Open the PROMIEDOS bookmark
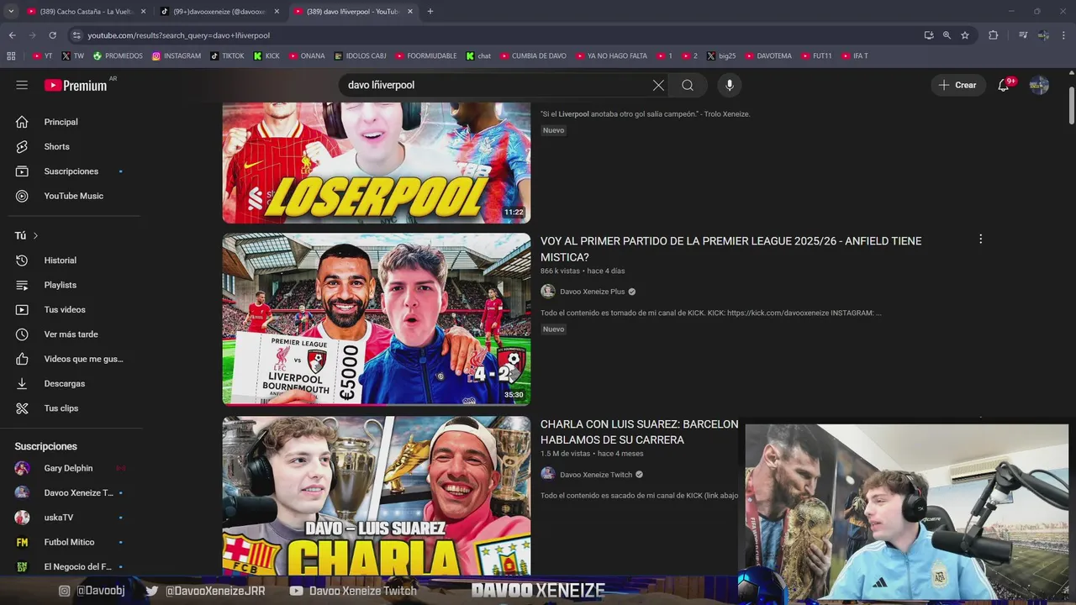Viewport: 1076px width, 605px height. [118, 56]
